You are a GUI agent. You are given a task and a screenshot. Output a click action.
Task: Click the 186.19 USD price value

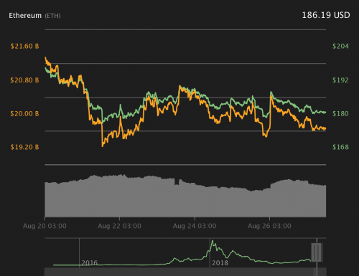pyautogui.click(x=326, y=15)
